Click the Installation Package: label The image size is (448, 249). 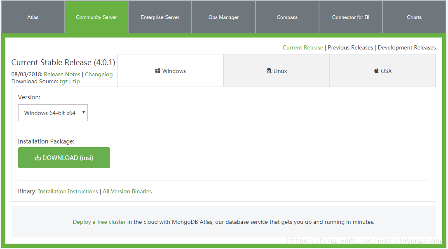(46, 141)
